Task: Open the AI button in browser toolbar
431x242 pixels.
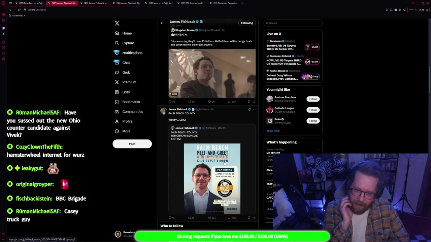Action: click(422, 10)
